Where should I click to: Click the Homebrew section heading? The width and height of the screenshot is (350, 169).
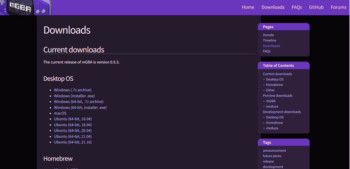58,159
